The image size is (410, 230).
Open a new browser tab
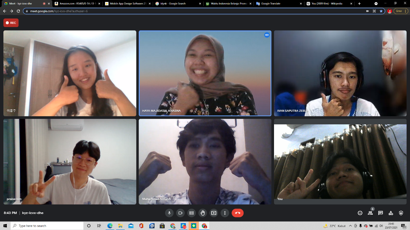[359, 3]
